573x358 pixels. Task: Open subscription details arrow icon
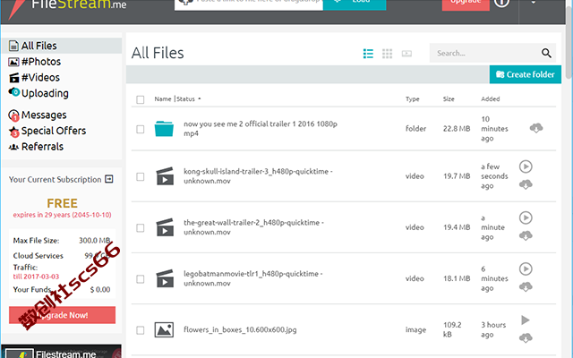click(x=109, y=179)
